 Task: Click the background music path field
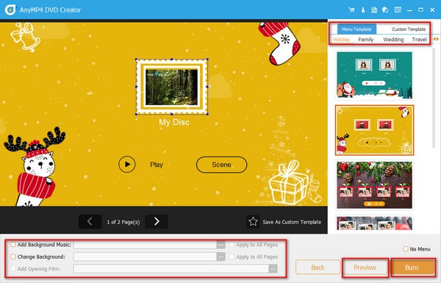145,245
